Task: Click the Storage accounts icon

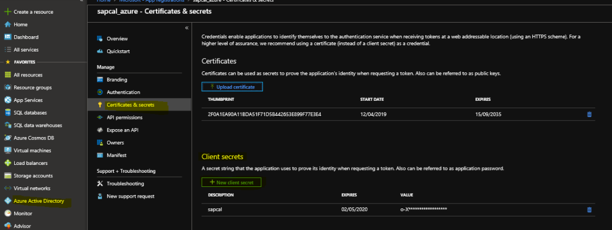Action: (x=7, y=176)
